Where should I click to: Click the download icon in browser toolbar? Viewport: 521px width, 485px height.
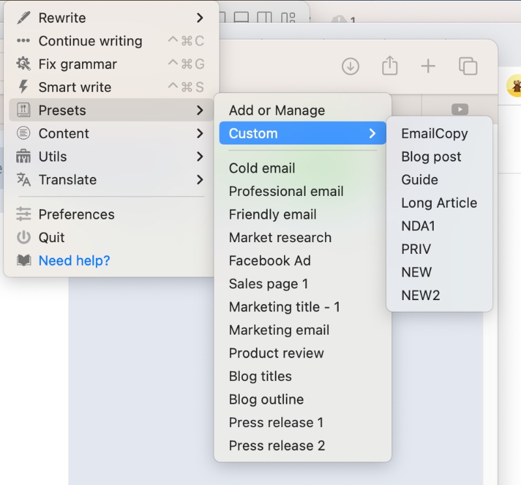(x=350, y=66)
